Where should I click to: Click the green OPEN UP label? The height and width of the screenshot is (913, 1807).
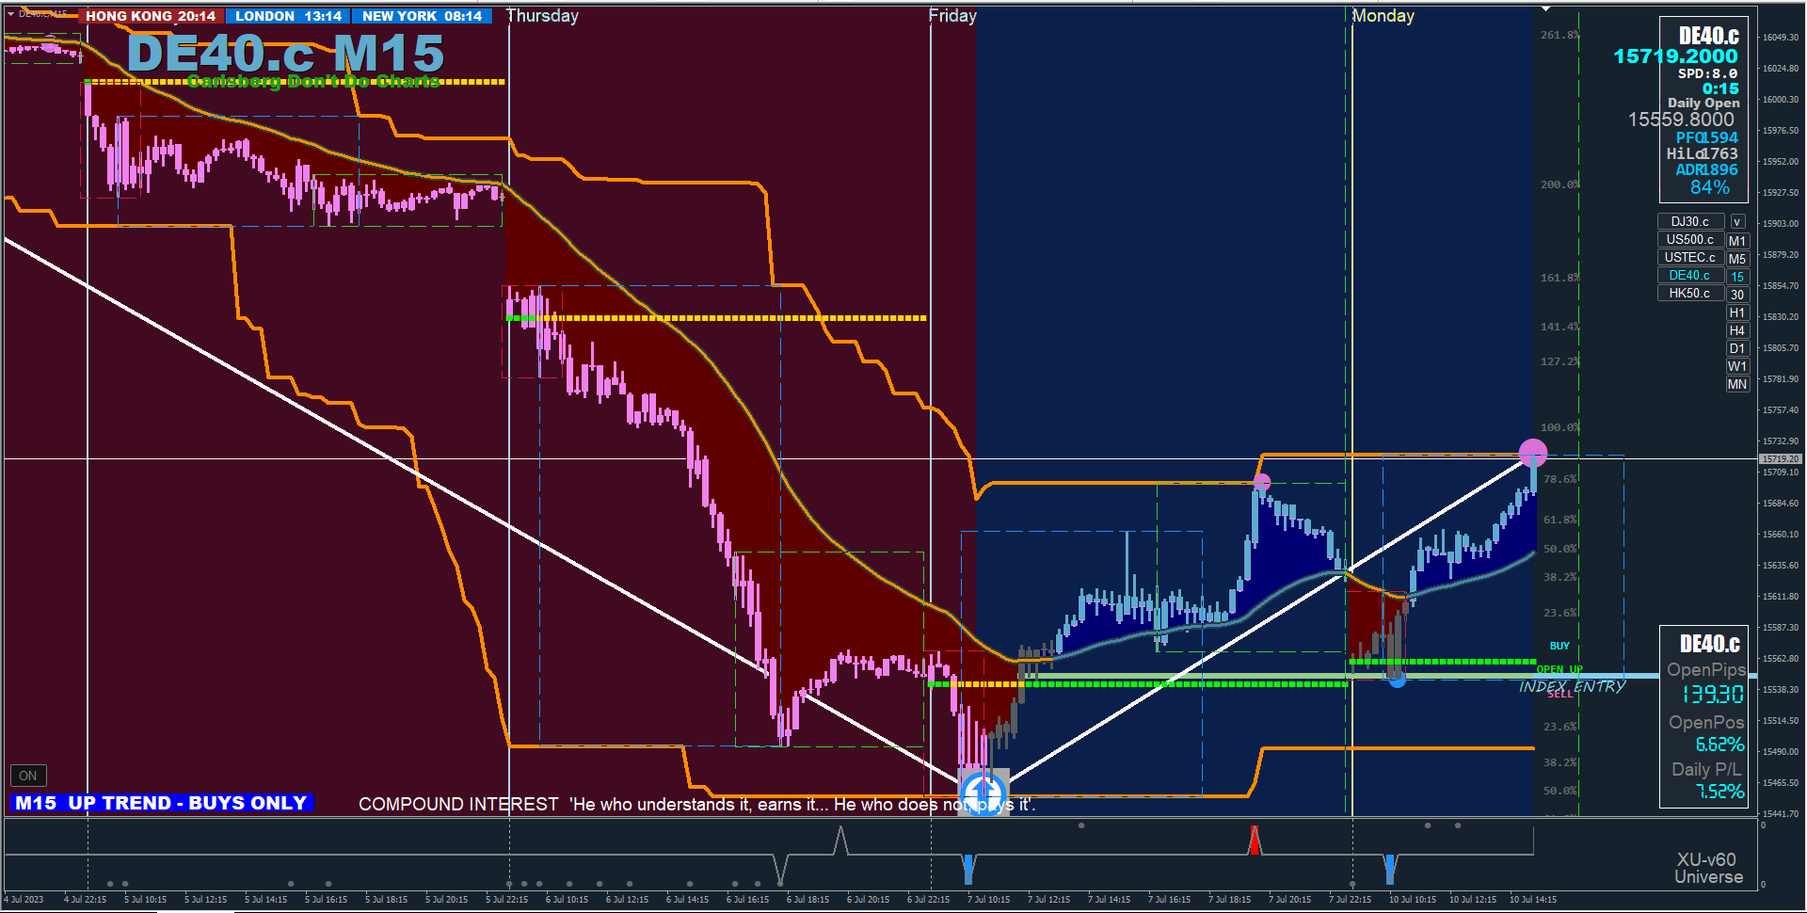tap(1559, 669)
